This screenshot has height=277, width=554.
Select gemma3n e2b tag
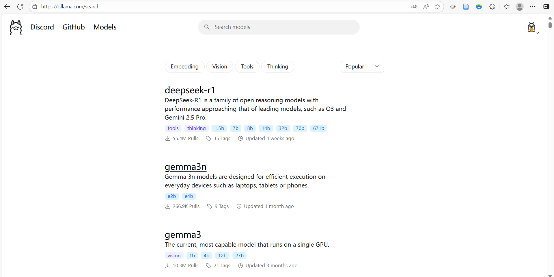click(172, 196)
